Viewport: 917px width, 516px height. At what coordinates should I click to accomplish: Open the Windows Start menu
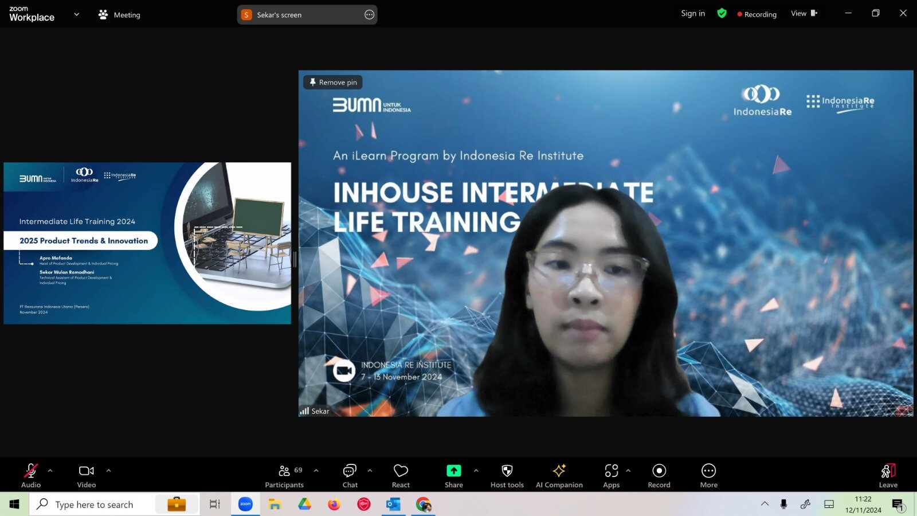(14, 505)
